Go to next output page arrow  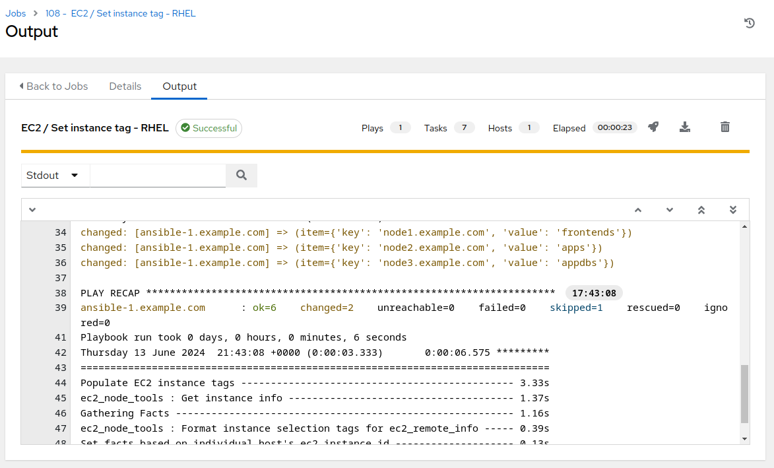click(669, 210)
